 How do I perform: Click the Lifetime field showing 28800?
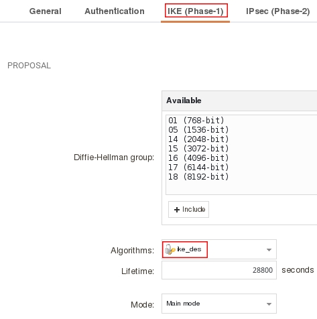(x=219, y=270)
